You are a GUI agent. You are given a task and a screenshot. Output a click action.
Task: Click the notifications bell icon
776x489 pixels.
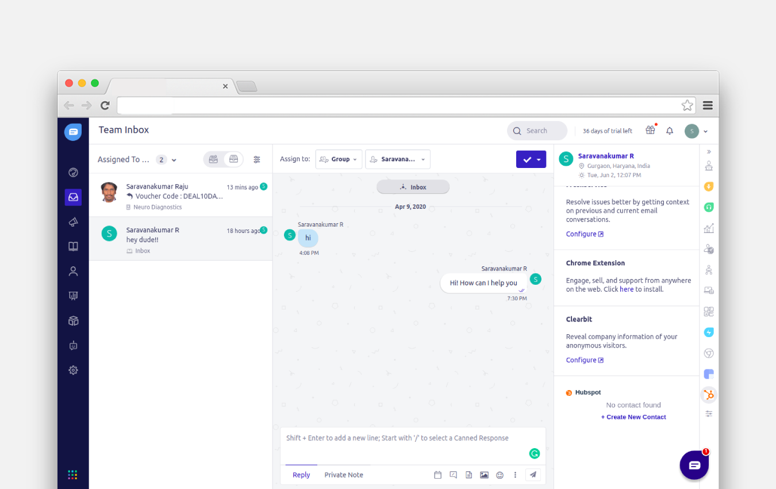[x=670, y=131]
